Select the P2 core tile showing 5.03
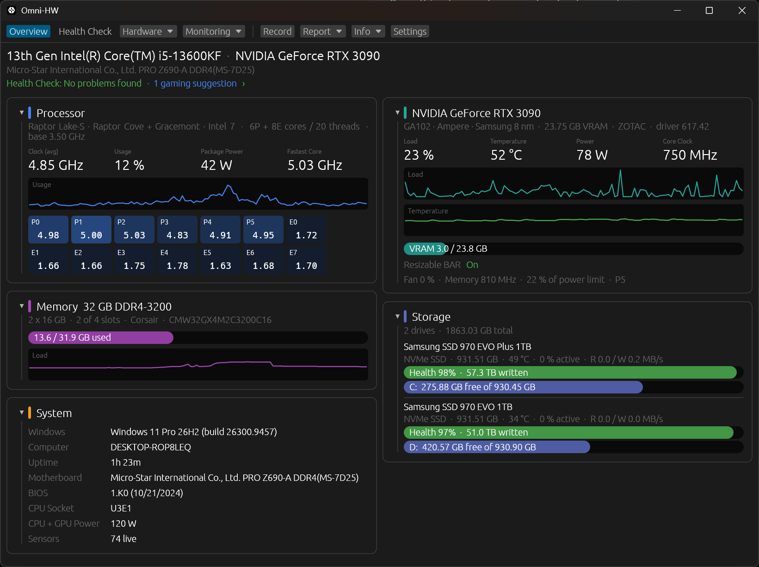 point(134,230)
